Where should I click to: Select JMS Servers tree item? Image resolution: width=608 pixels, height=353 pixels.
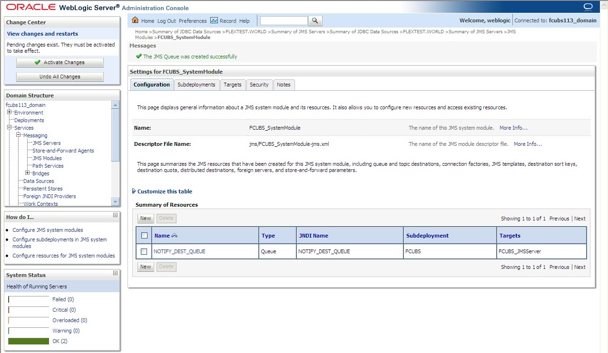tap(47, 143)
